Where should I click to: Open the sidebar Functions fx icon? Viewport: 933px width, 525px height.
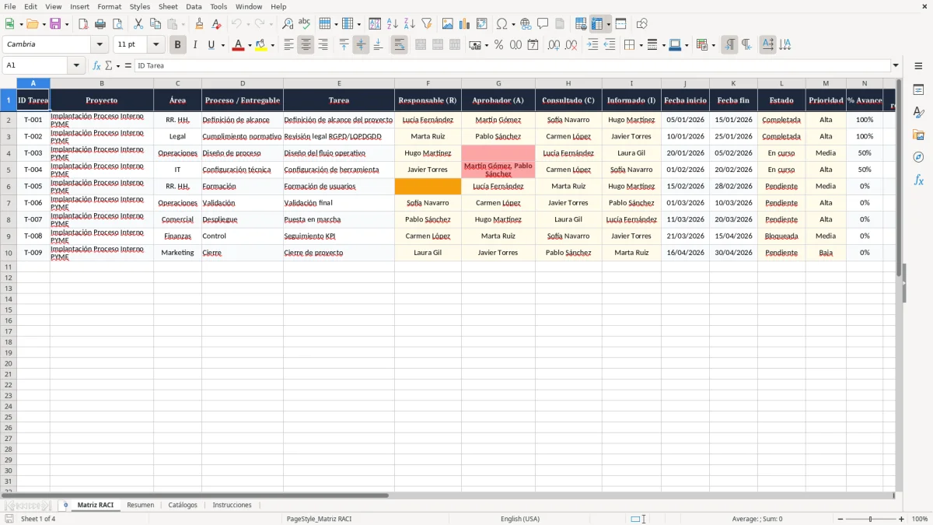click(918, 180)
